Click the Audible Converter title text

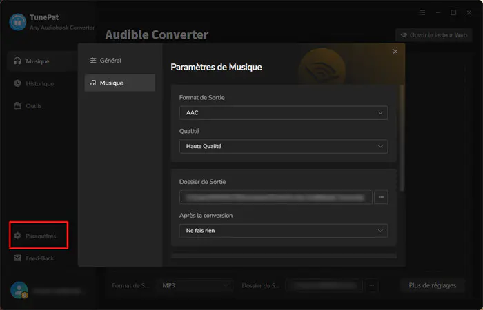coord(157,34)
